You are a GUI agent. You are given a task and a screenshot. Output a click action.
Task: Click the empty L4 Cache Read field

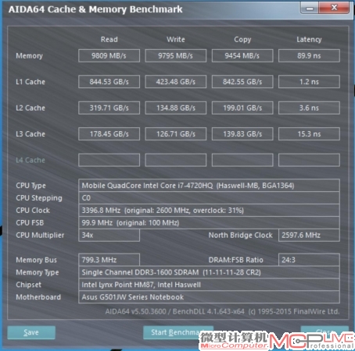(x=109, y=160)
